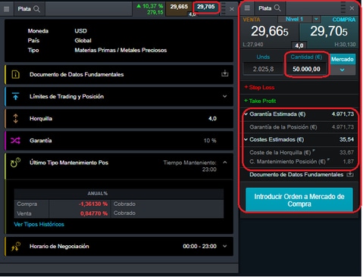Click the Garantía shuffle icon
Viewport: 363px width, 277px height.
click(15, 141)
